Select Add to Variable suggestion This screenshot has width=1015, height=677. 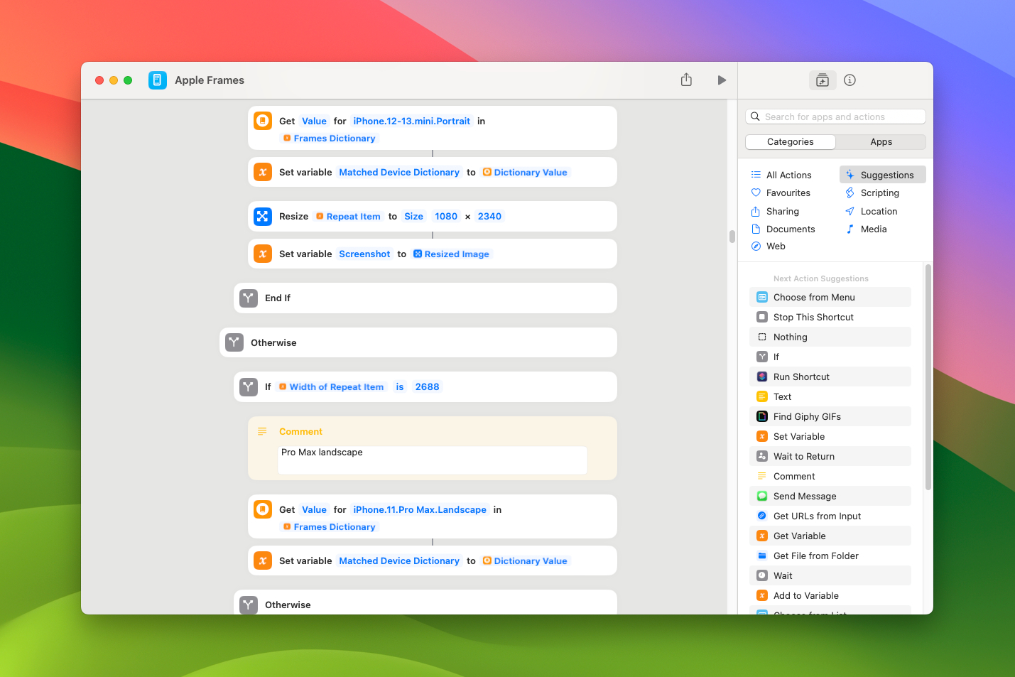(x=830, y=595)
